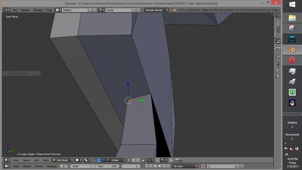The height and width of the screenshot is (170, 302).
Task: Open the Select menu in 3D view
Action: point(26,160)
